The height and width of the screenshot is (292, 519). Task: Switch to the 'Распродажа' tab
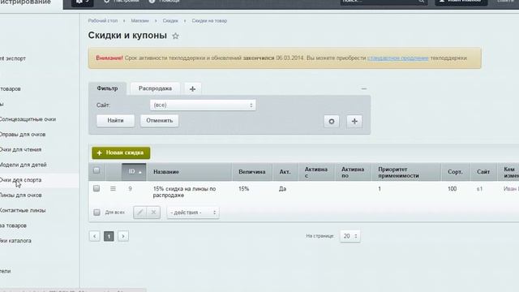click(x=155, y=88)
